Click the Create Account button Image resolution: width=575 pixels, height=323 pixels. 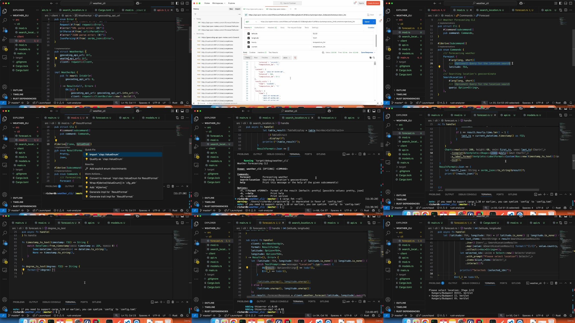[x=373, y=3]
